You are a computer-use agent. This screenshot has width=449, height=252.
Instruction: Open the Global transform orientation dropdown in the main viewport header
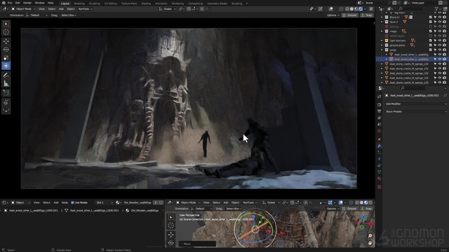point(167,9)
